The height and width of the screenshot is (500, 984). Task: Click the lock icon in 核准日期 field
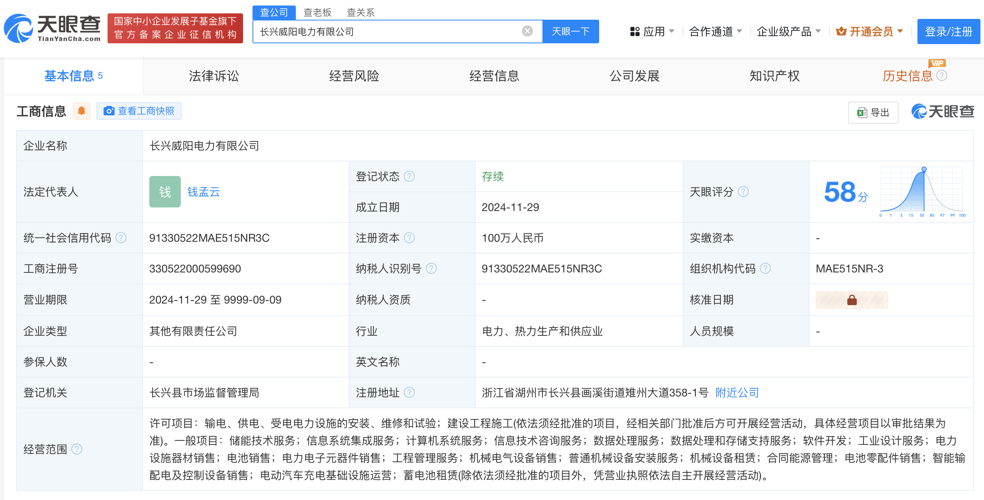click(852, 300)
